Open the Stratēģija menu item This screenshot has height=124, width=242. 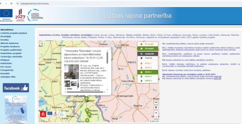6,36
